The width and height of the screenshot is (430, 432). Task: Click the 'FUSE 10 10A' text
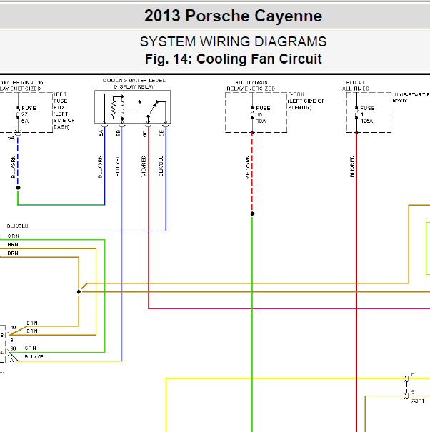click(x=263, y=114)
